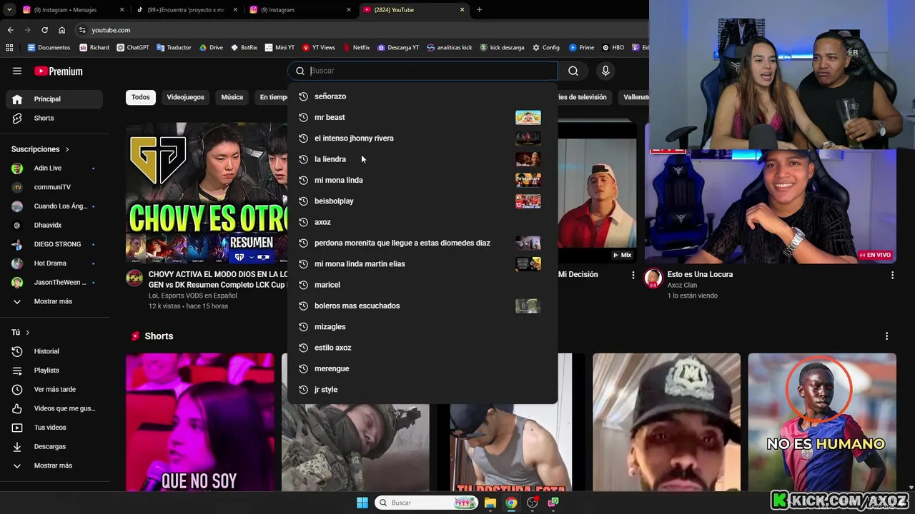Open Descargas in the sidebar
Image resolution: width=915 pixels, height=514 pixels.
(x=54, y=446)
